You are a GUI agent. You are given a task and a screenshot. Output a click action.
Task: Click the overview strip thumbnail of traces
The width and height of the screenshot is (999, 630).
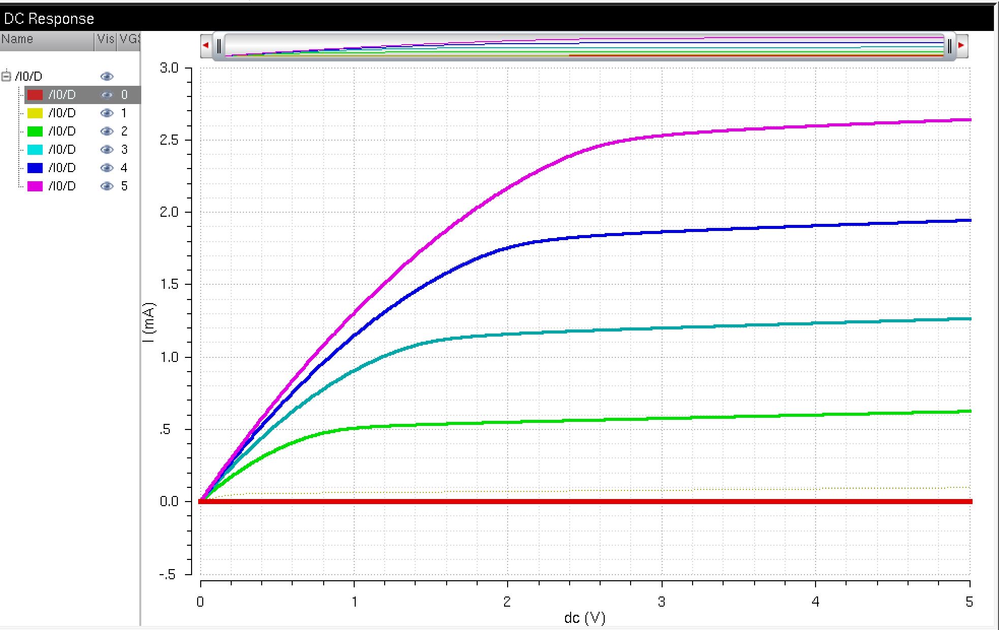pyautogui.click(x=584, y=46)
